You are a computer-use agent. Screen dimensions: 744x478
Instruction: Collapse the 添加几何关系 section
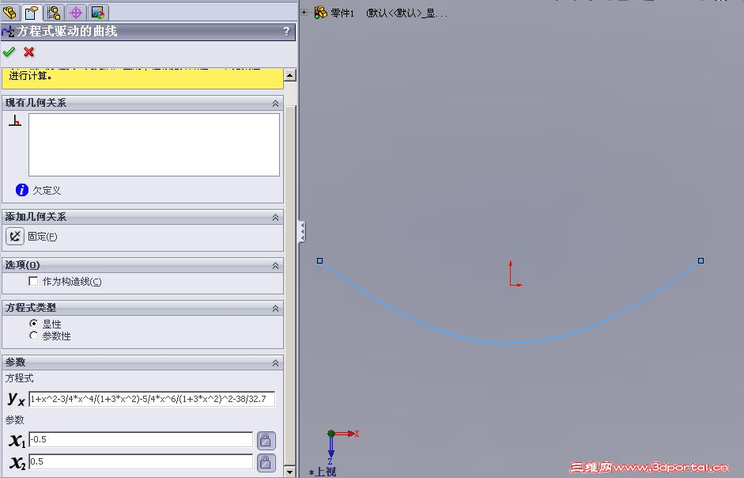pyautogui.click(x=275, y=217)
